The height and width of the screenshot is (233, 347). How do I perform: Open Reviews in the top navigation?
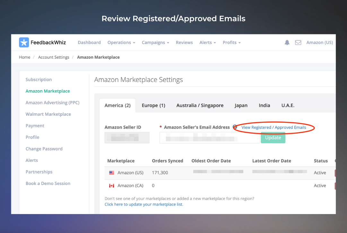click(184, 42)
